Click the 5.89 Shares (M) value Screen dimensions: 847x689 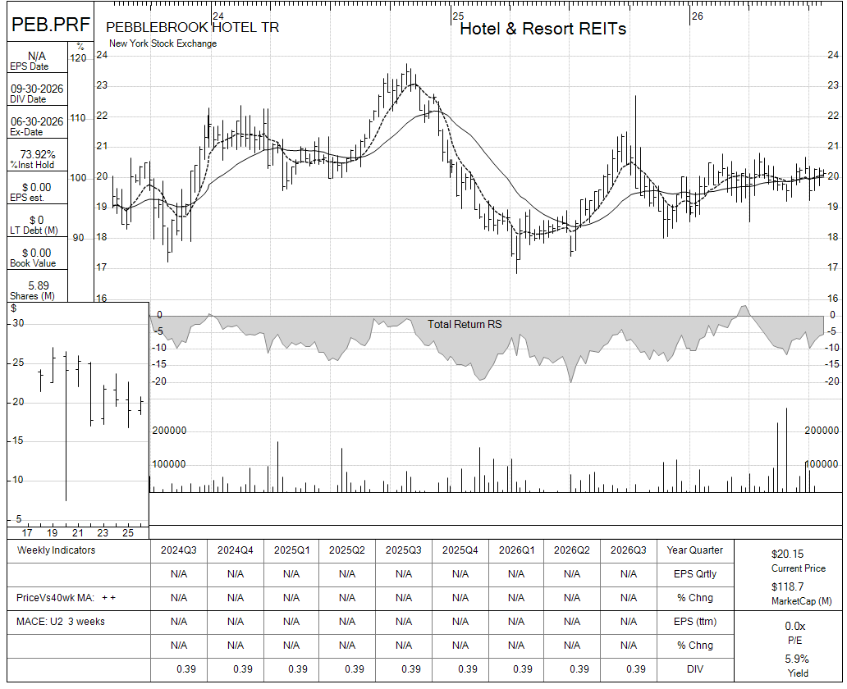[x=39, y=285]
